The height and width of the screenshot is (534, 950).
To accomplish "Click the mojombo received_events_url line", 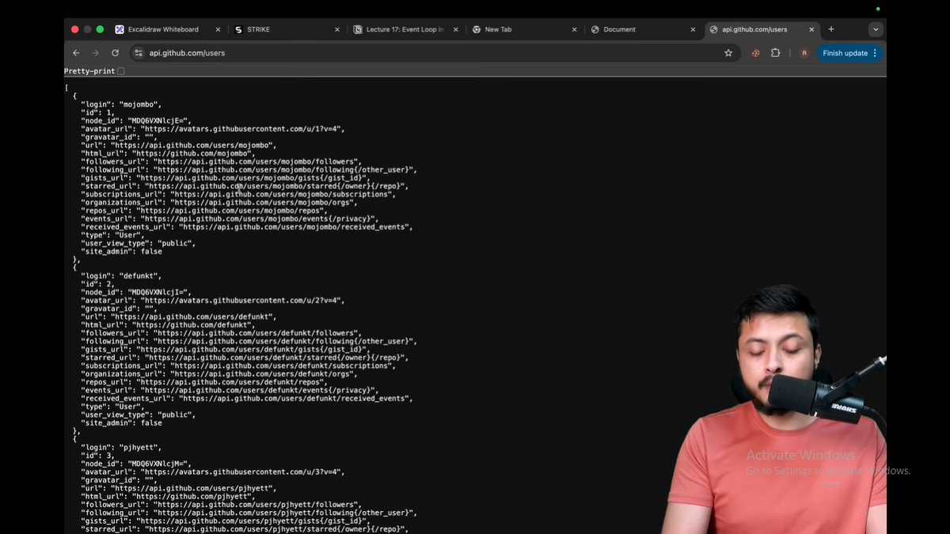I will coord(247,227).
